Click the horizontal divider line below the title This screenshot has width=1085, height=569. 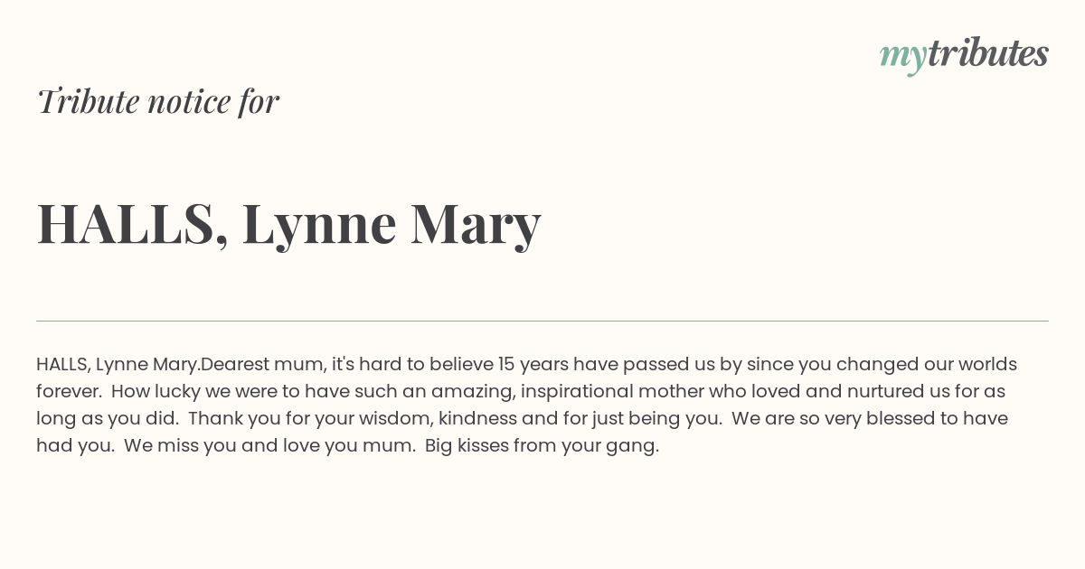pyautogui.click(x=542, y=321)
